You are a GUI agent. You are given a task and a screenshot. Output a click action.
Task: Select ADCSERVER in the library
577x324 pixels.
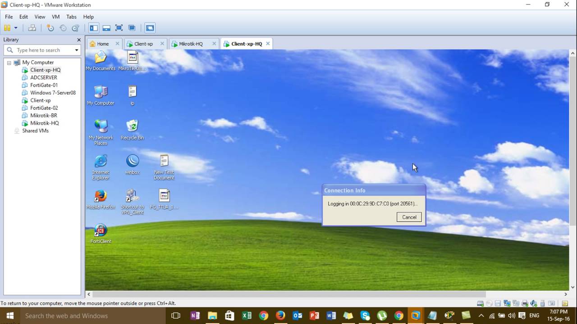point(43,77)
